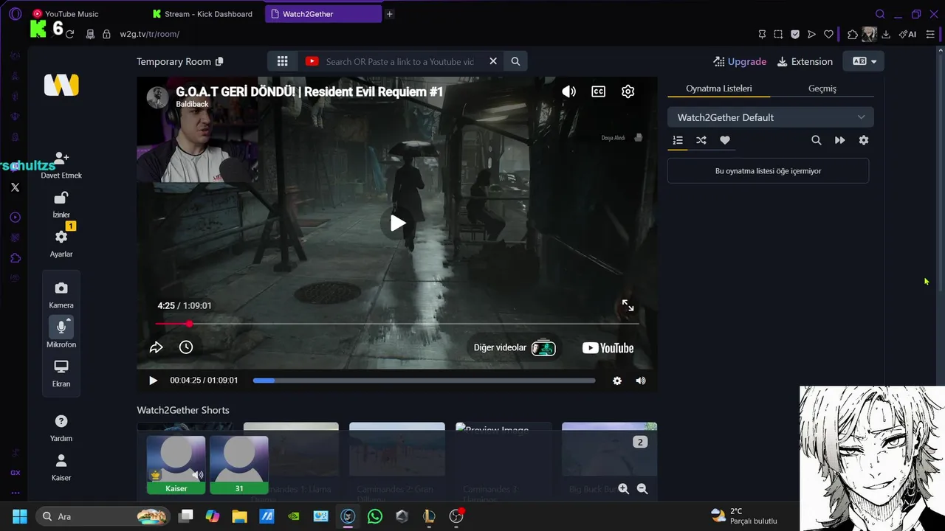The width and height of the screenshot is (945, 531).
Task: Select Kaiser user tile
Action: point(176,465)
